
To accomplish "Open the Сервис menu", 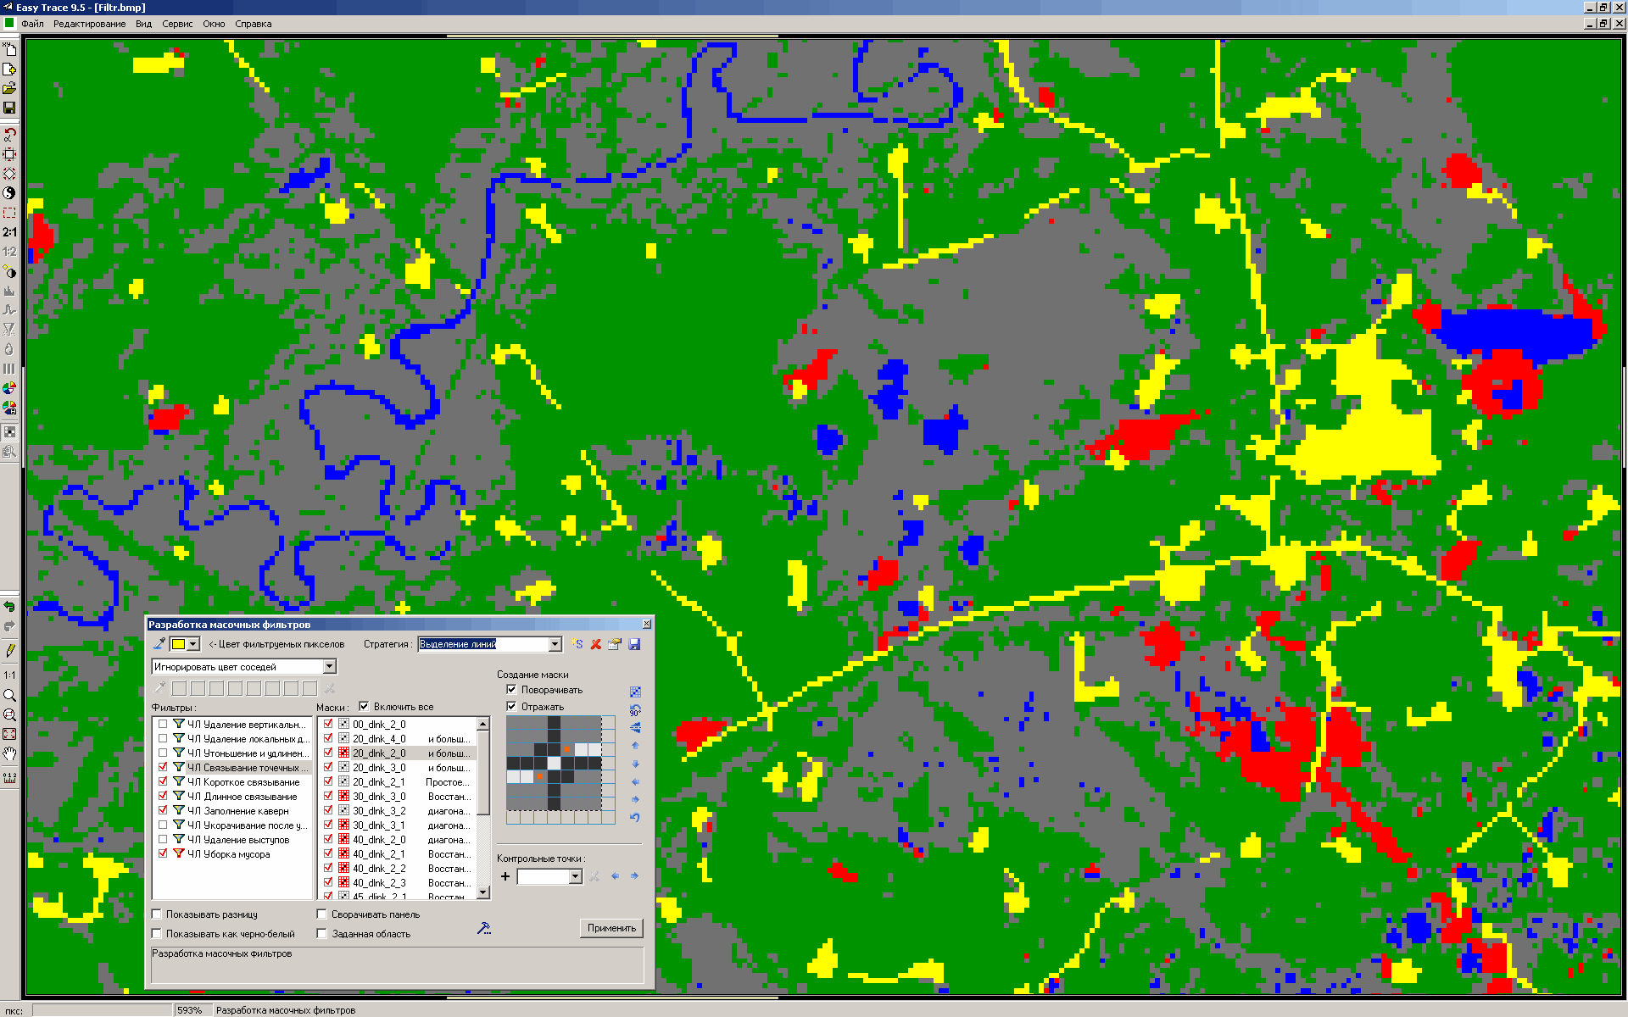I will coord(177,24).
